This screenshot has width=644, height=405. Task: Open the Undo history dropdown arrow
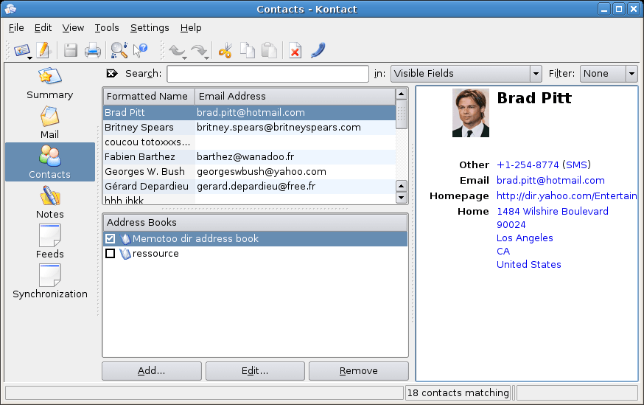(x=184, y=58)
